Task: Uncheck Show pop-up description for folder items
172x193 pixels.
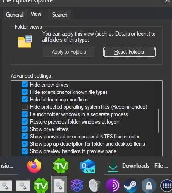Action: point(24,144)
